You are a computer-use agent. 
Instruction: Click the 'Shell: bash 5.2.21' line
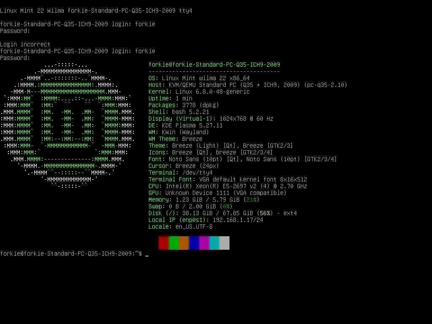coord(179,112)
